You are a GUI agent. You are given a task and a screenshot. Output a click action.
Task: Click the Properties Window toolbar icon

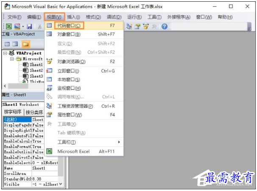click(x=137, y=26)
